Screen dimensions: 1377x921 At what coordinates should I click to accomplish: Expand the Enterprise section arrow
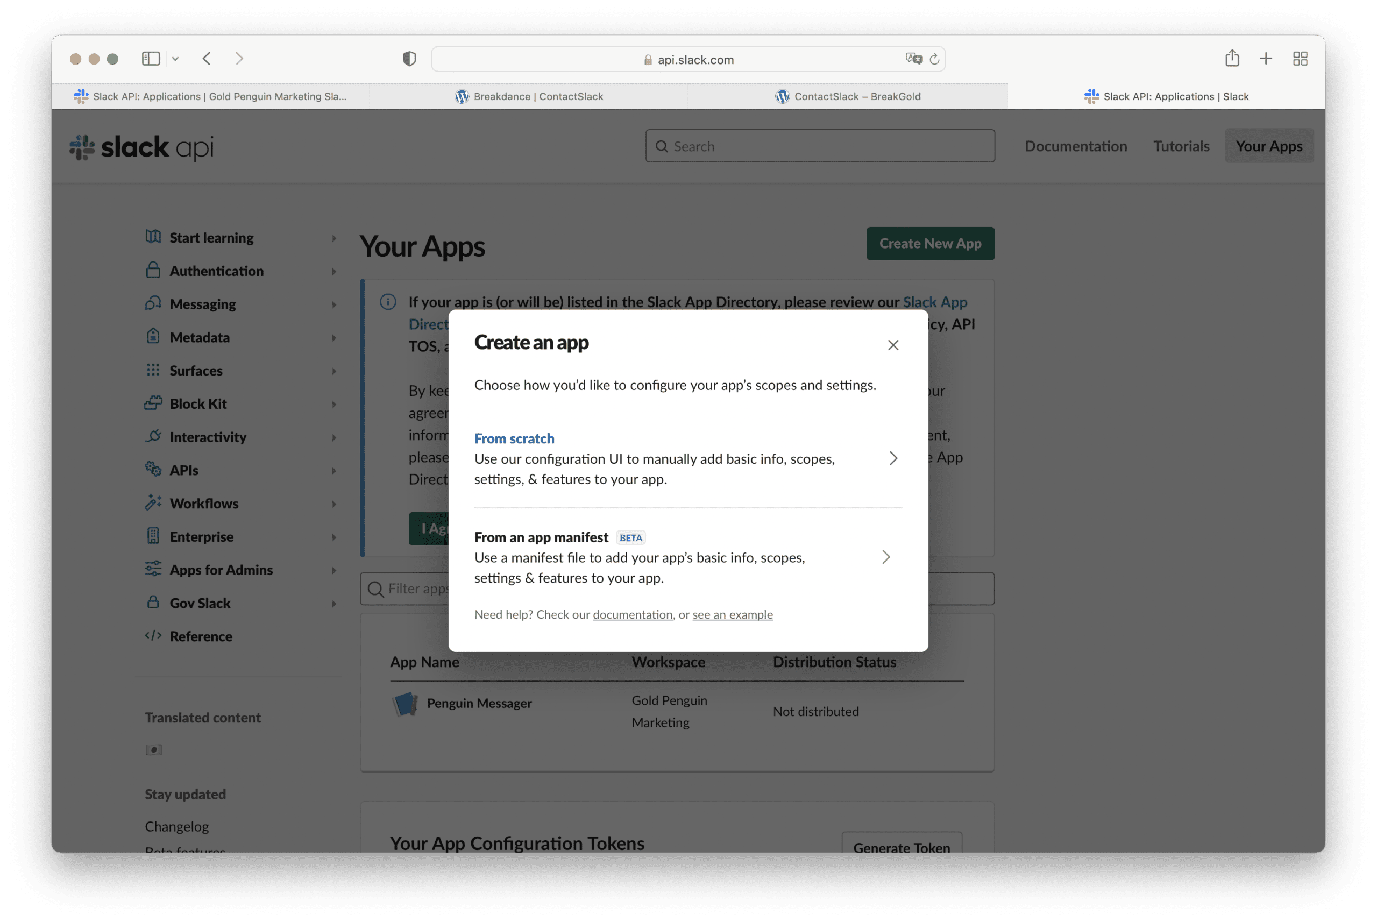tap(333, 537)
